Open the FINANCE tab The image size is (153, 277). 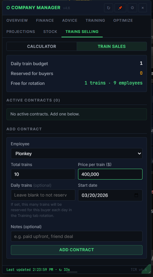click(45, 20)
